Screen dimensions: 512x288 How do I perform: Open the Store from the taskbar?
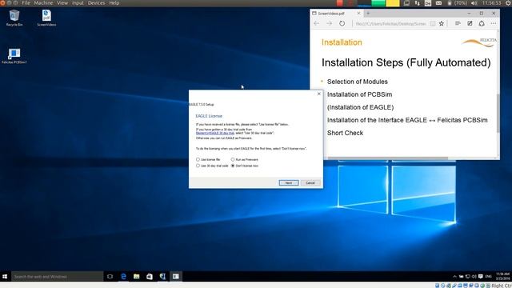click(x=150, y=277)
